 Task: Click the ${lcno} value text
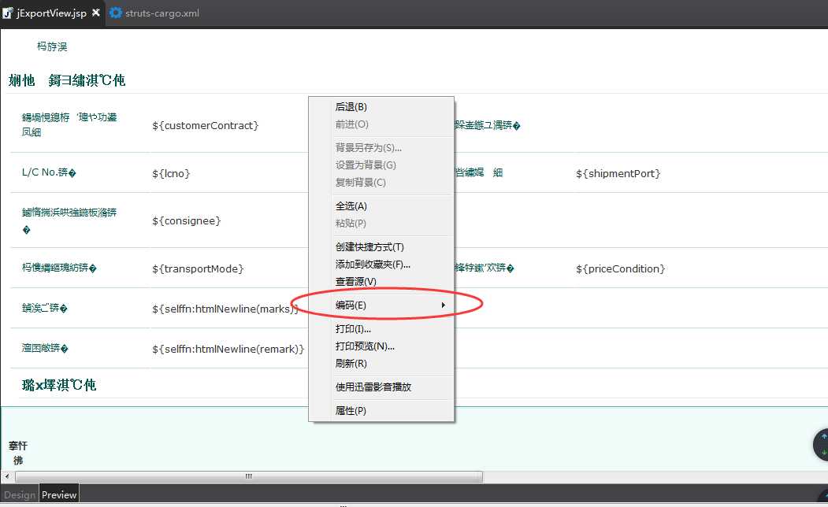(171, 173)
